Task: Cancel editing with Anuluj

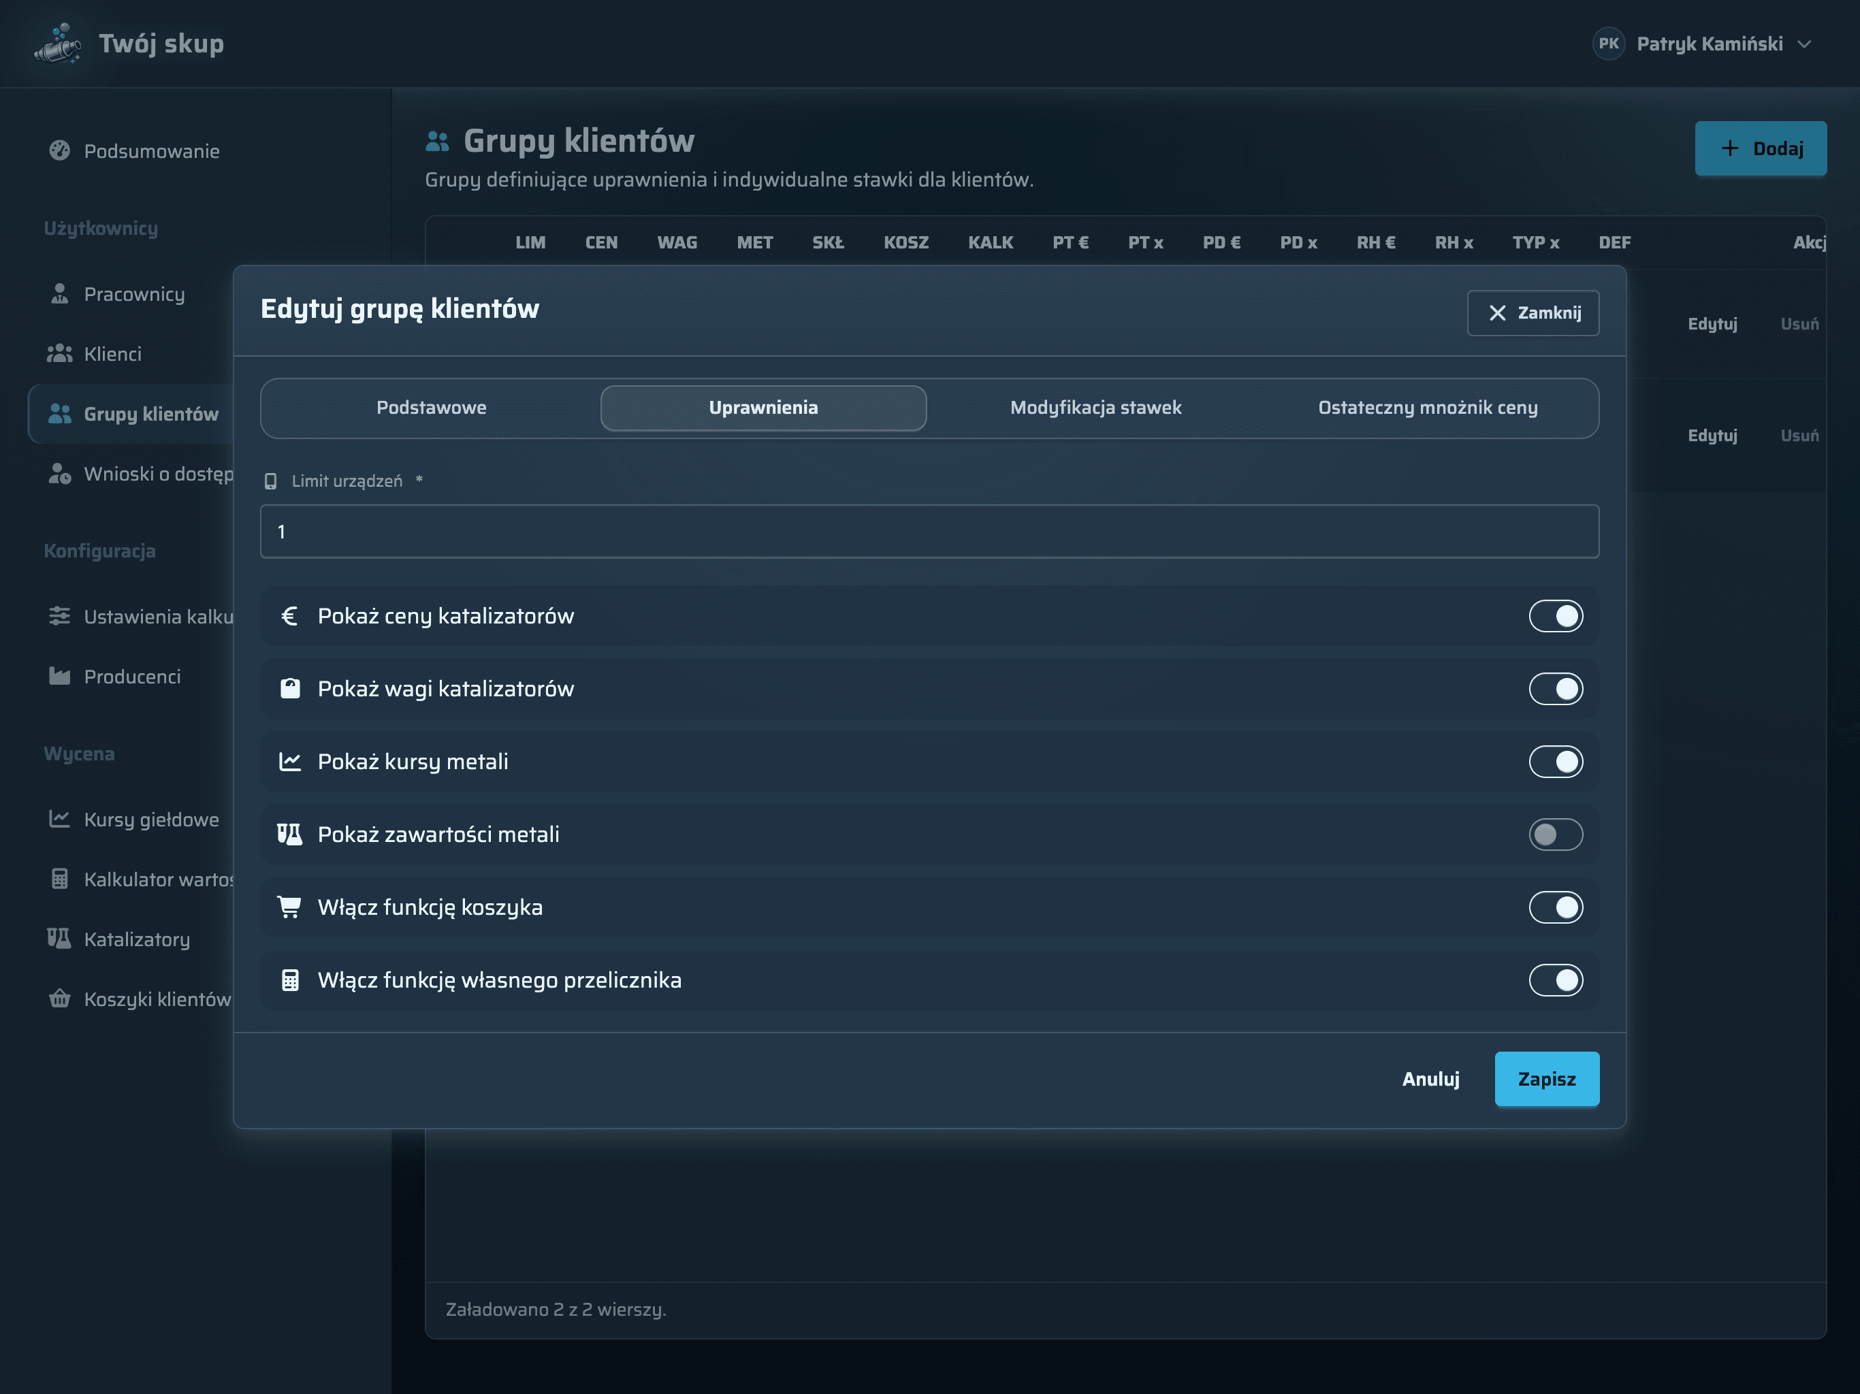Action: point(1430,1079)
